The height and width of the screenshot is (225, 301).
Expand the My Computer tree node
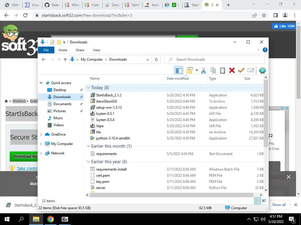coord(41,144)
